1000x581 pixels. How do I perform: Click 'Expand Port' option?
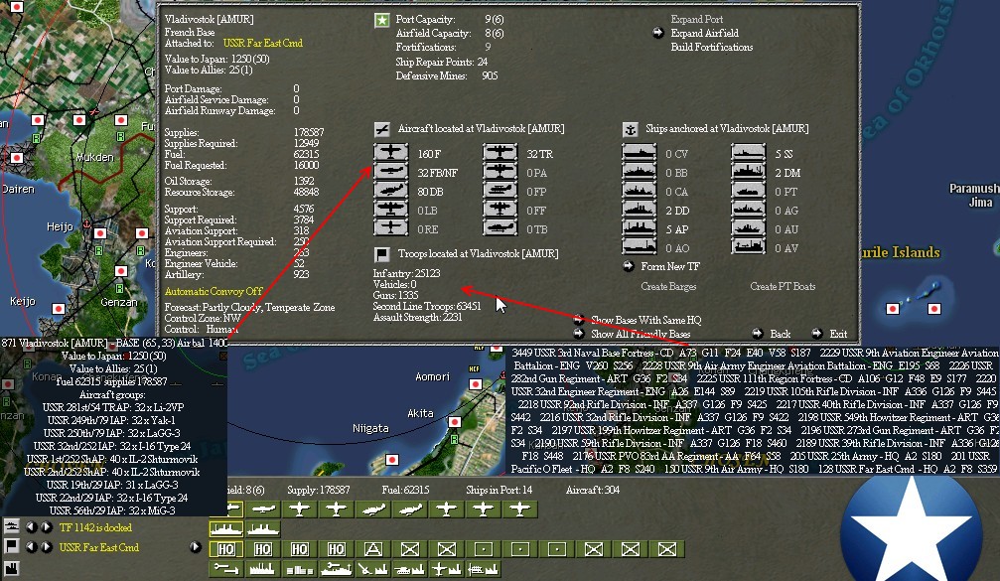point(696,19)
